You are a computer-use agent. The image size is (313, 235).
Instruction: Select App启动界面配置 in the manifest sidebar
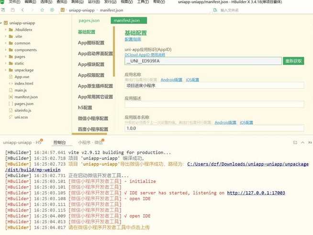(x=95, y=54)
